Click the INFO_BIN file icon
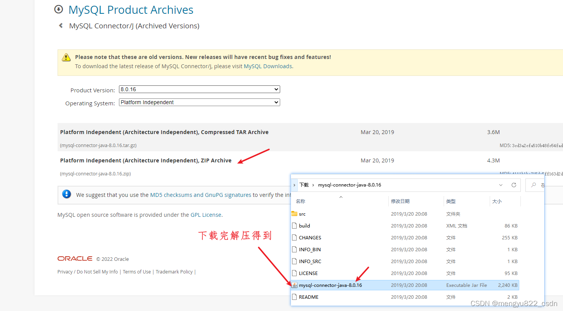The width and height of the screenshot is (563, 311). point(294,249)
